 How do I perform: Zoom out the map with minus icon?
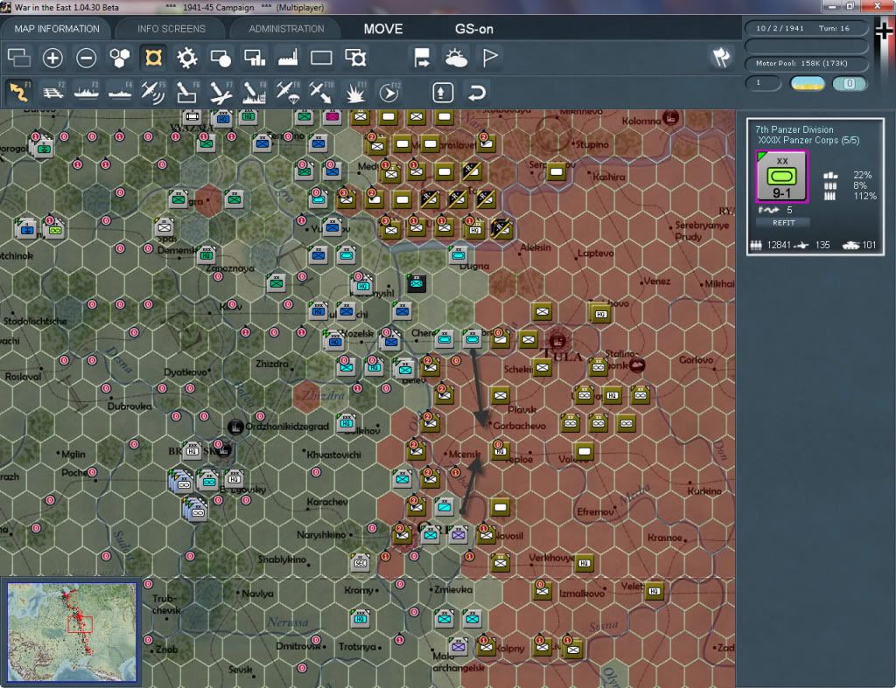(x=87, y=58)
